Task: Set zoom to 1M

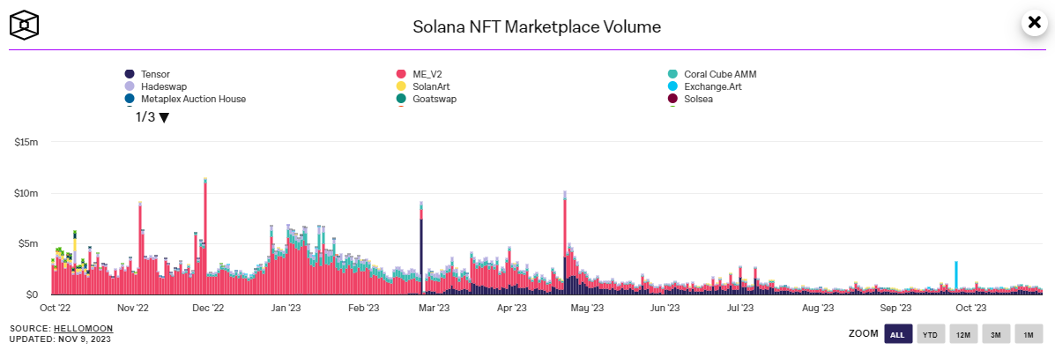Action: 1029,334
